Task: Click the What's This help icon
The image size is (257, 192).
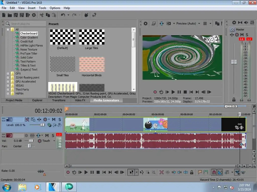Action: [94, 15]
